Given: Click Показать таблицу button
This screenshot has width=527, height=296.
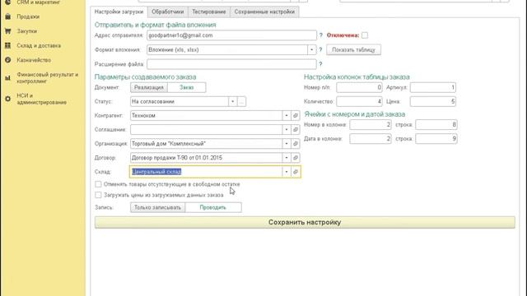Looking at the screenshot, I should pyautogui.click(x=353, y=49).
